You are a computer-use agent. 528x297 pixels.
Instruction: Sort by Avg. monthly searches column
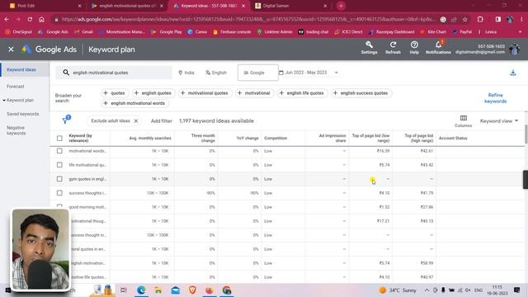tap(150, 138)
